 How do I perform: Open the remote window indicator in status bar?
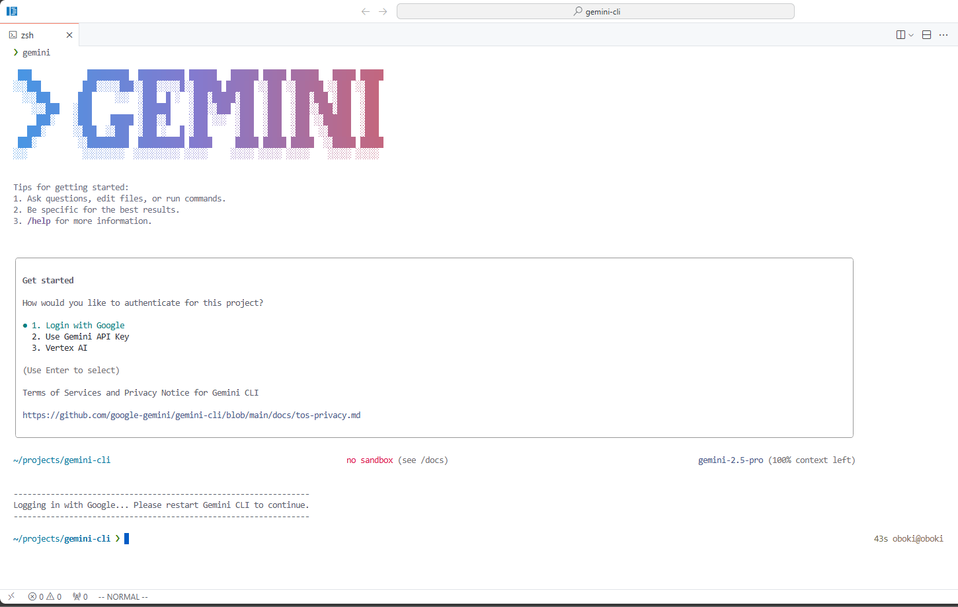[11, 596]
